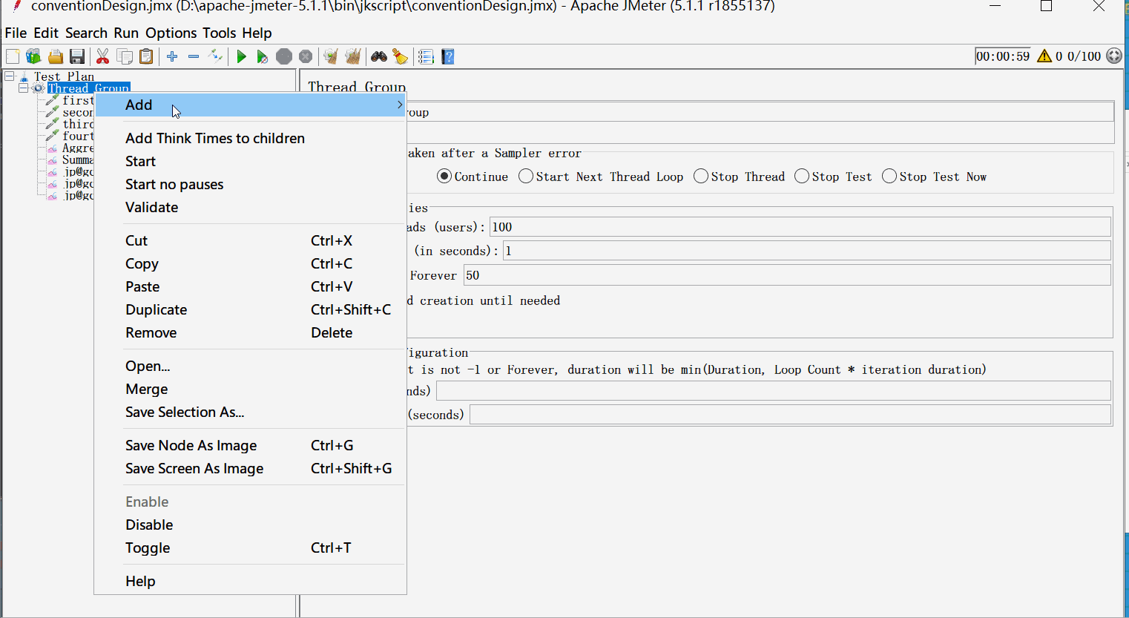Start the test with green play icon

tap(241, 56)
